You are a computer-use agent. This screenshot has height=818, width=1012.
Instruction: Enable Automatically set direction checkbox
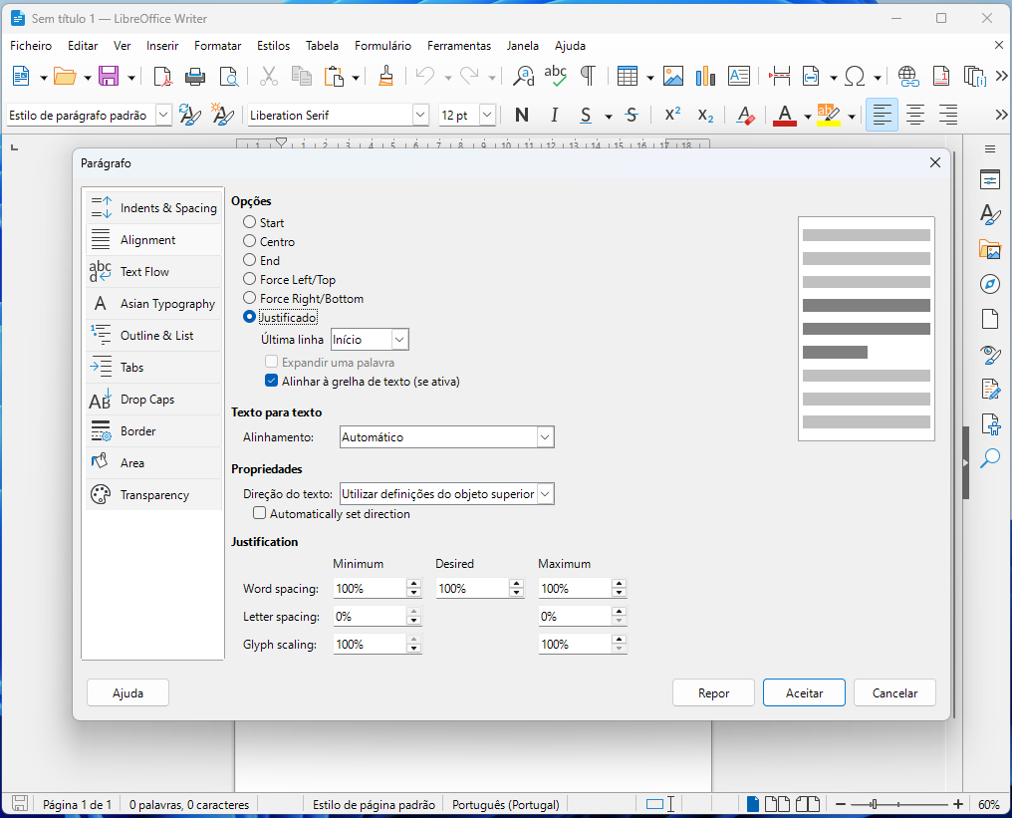point(260,514)
